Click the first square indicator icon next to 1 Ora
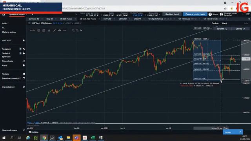The width and height of the screenshot is (251, 141). point(38,31)
